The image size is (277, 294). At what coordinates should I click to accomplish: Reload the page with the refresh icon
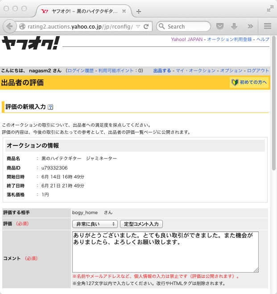[x=146, y=26]
